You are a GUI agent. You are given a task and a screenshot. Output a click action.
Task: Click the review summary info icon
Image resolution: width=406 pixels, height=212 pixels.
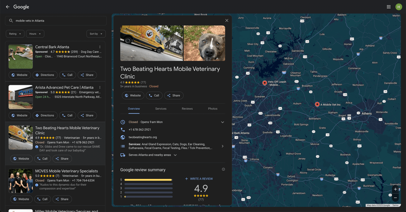pyautogui.click(x=223, y=169)
